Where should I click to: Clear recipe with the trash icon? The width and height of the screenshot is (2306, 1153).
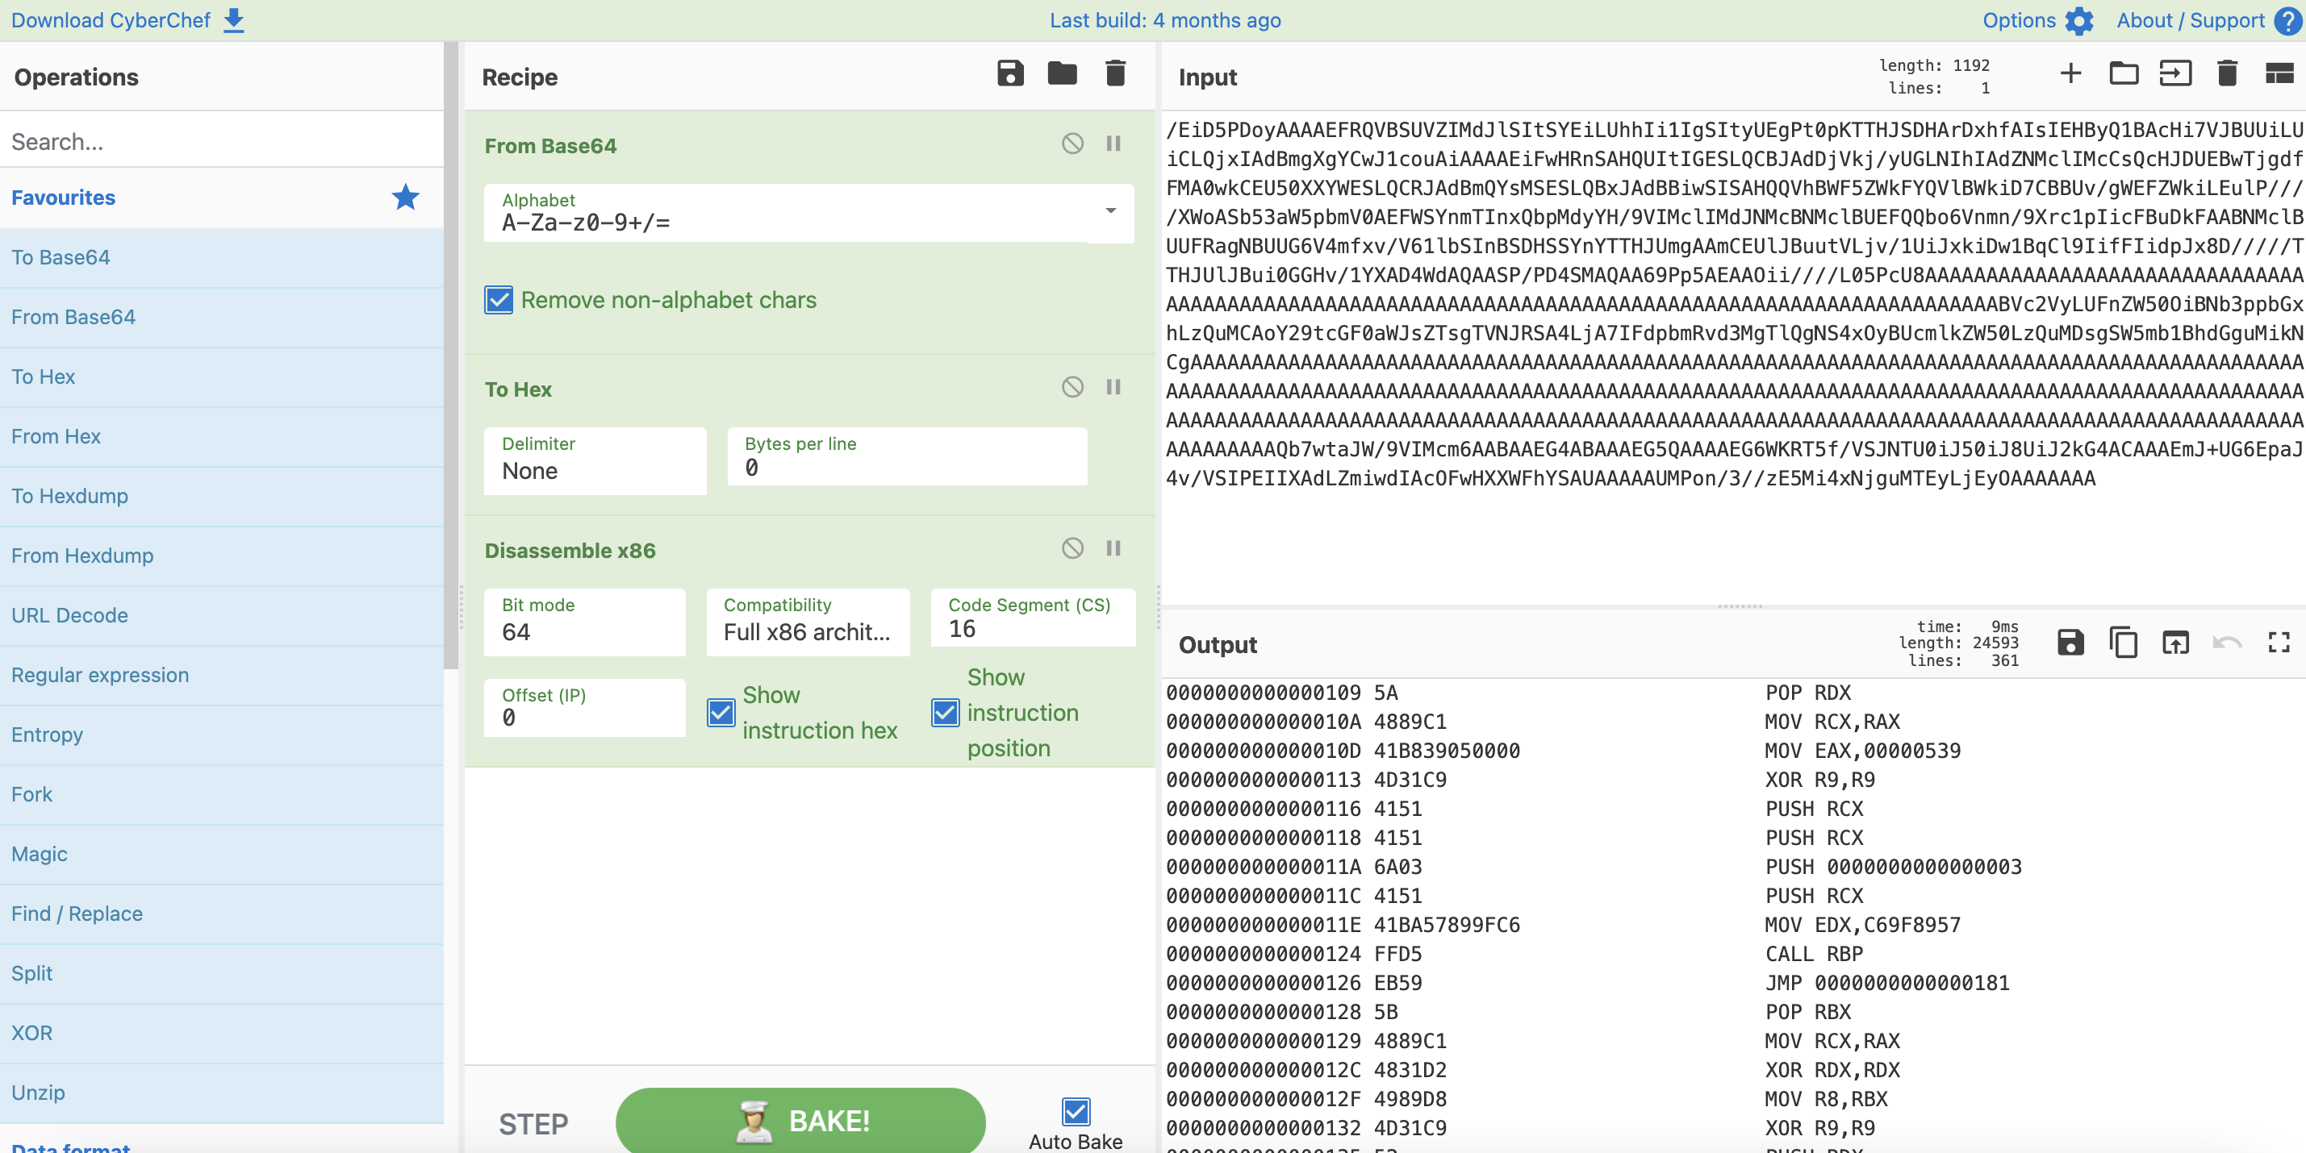1115,73
